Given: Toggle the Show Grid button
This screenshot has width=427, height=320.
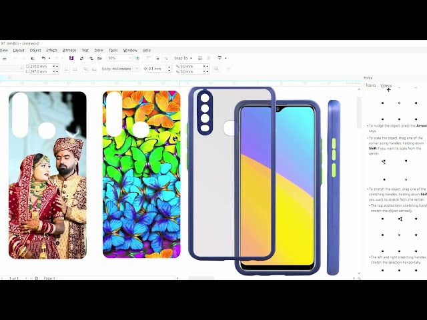Looking at the screenshot, I should click(x=157, y=58).
